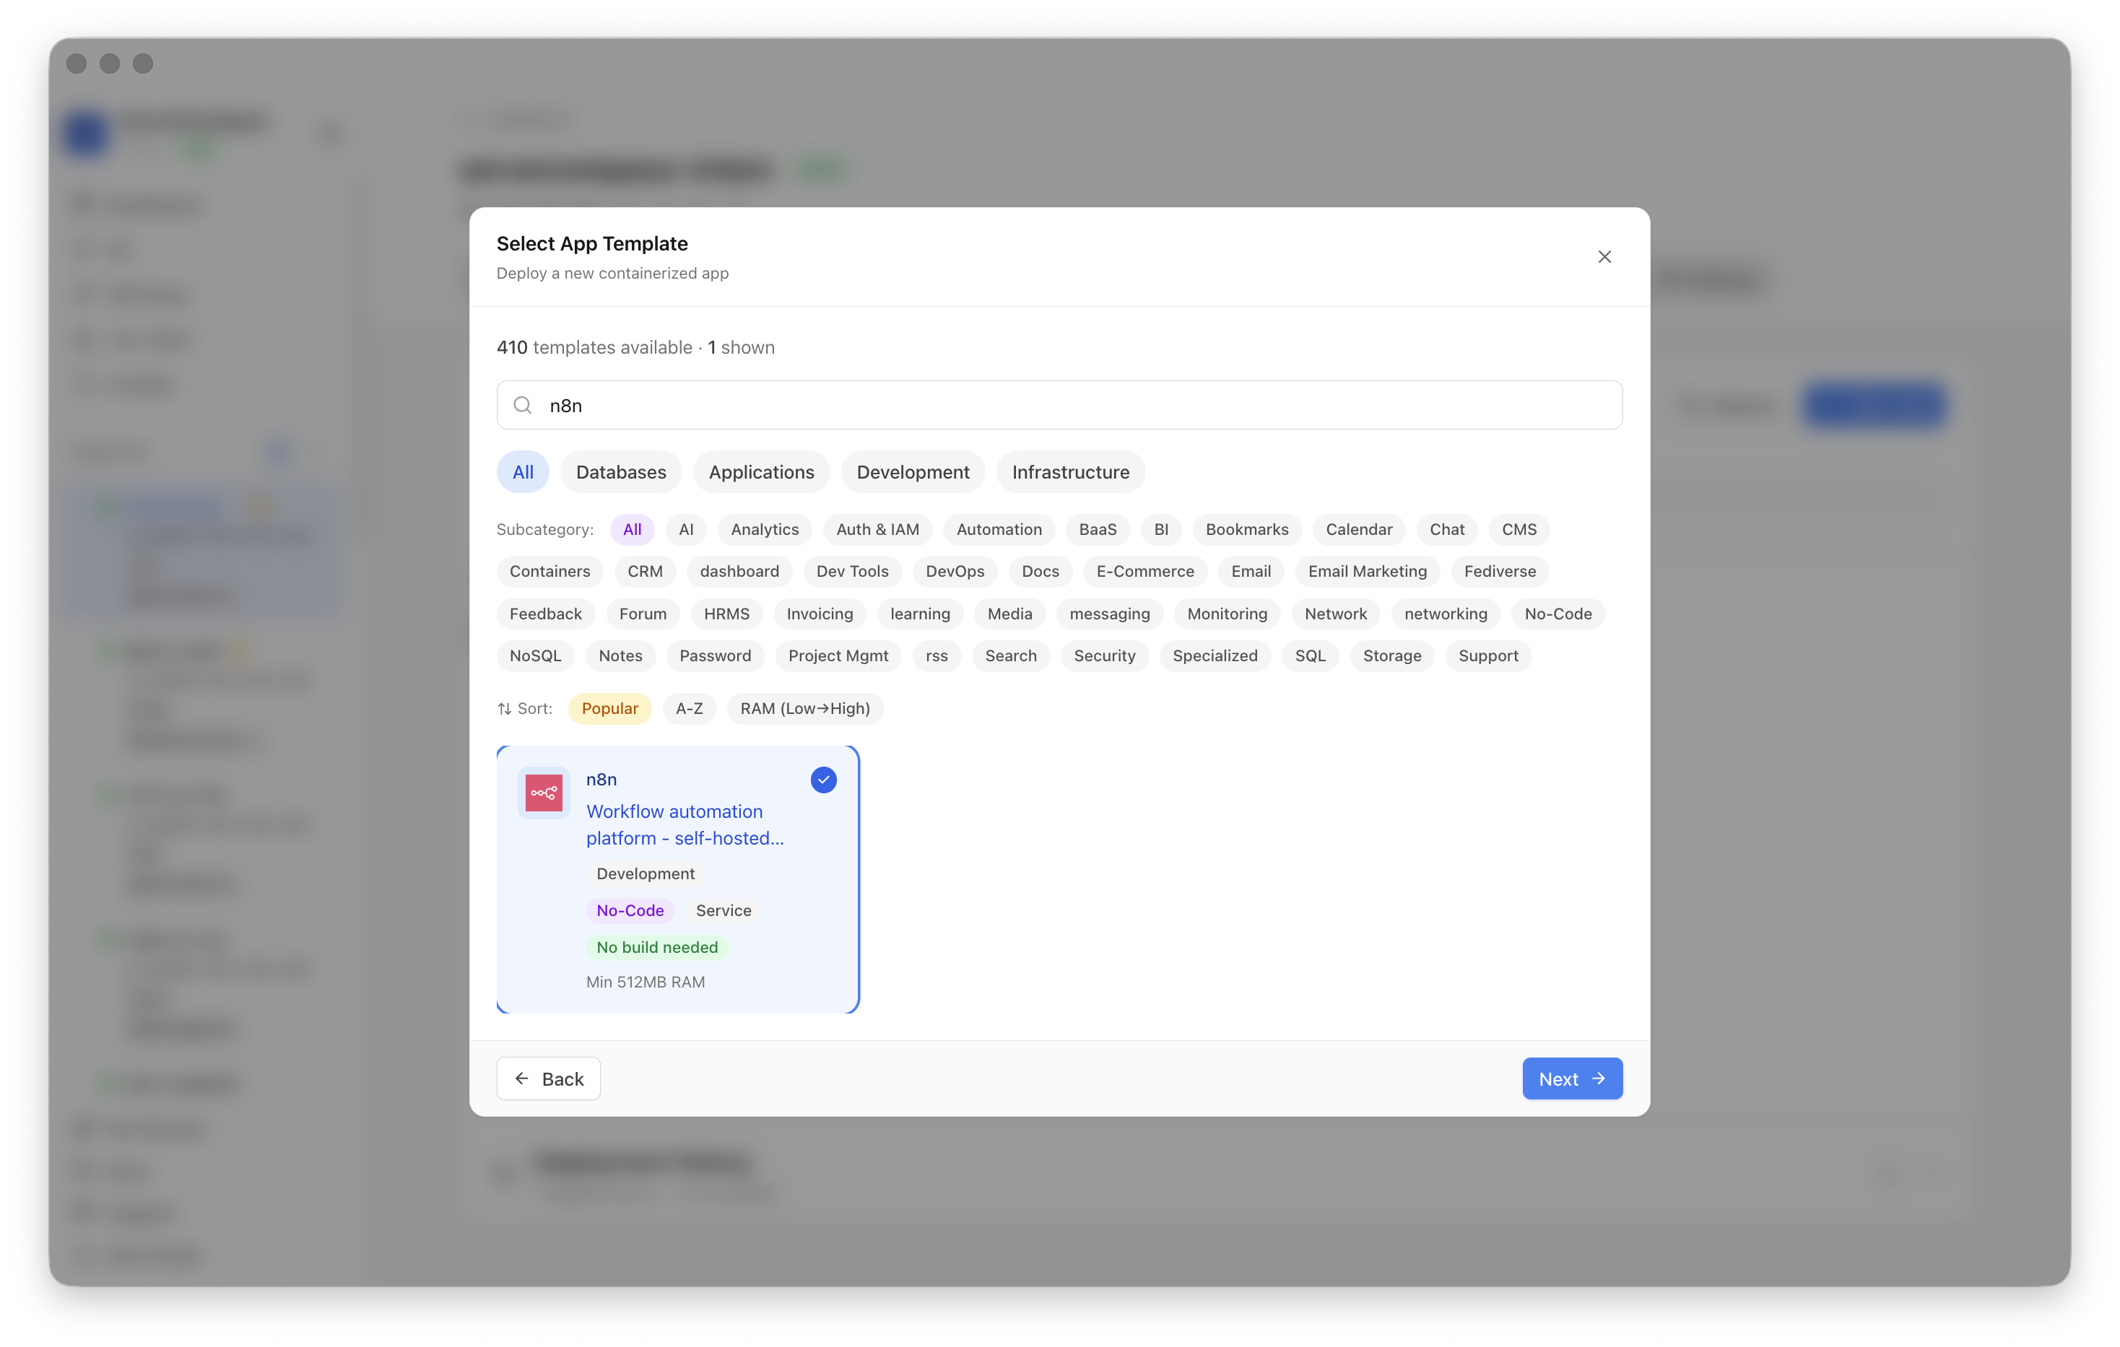Click the template search field containing n8n

click(x=1059, y=405)
